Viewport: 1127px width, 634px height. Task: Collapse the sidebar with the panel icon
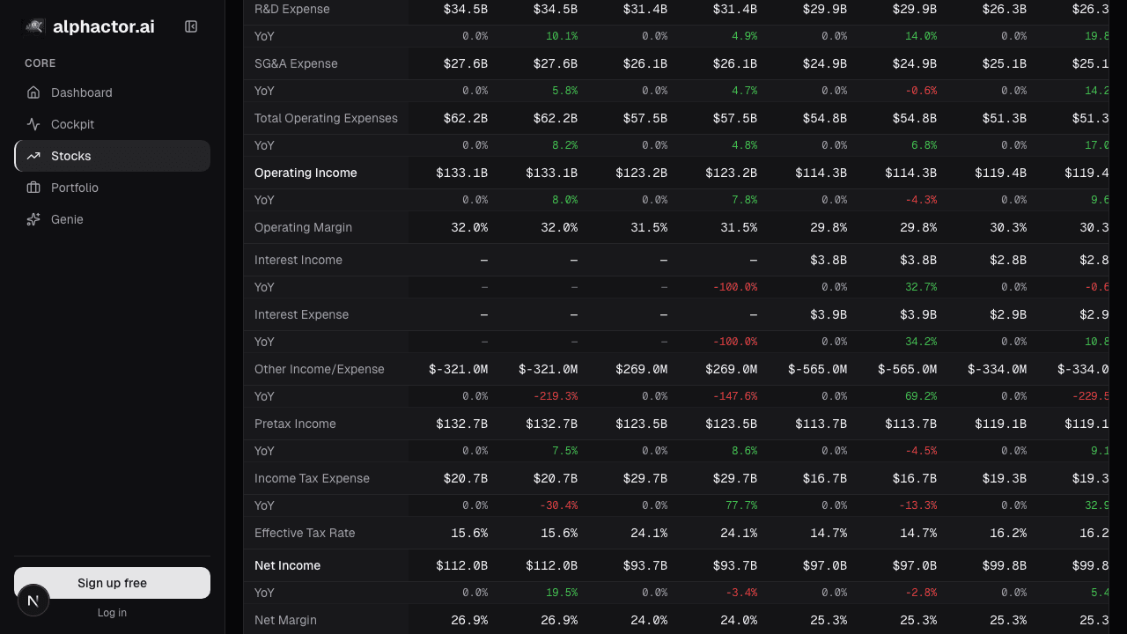pos(191,26)
